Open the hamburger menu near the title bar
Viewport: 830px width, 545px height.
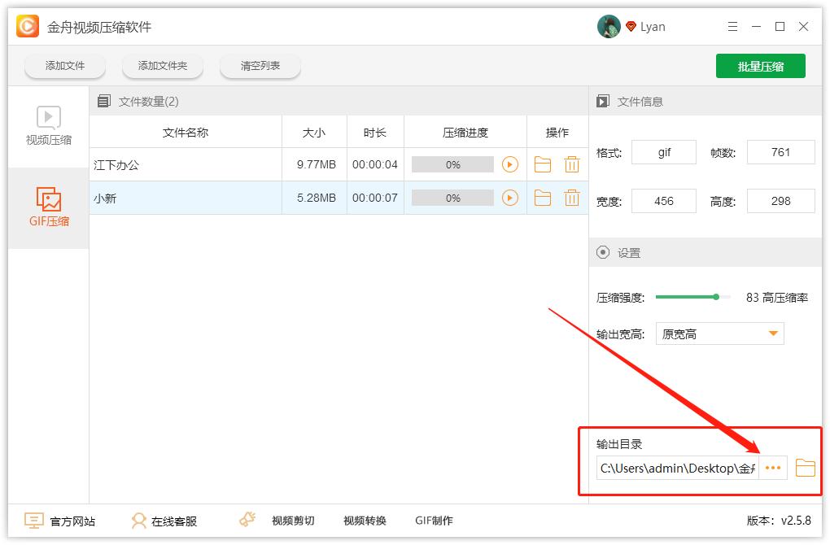coord(732,26)
